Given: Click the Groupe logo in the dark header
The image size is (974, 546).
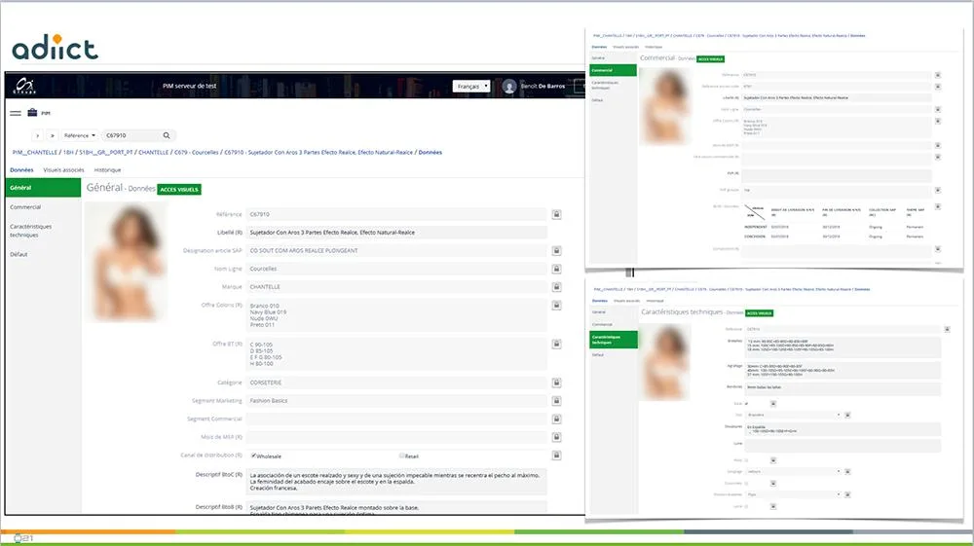Looking at the screenshot, I should [x=25, y=86].
